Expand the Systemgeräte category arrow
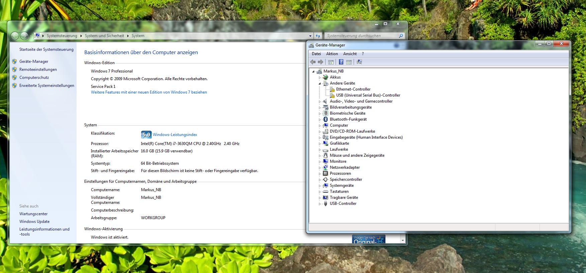The height and width of the screenshot is (273, 586). tap(320, 186)
